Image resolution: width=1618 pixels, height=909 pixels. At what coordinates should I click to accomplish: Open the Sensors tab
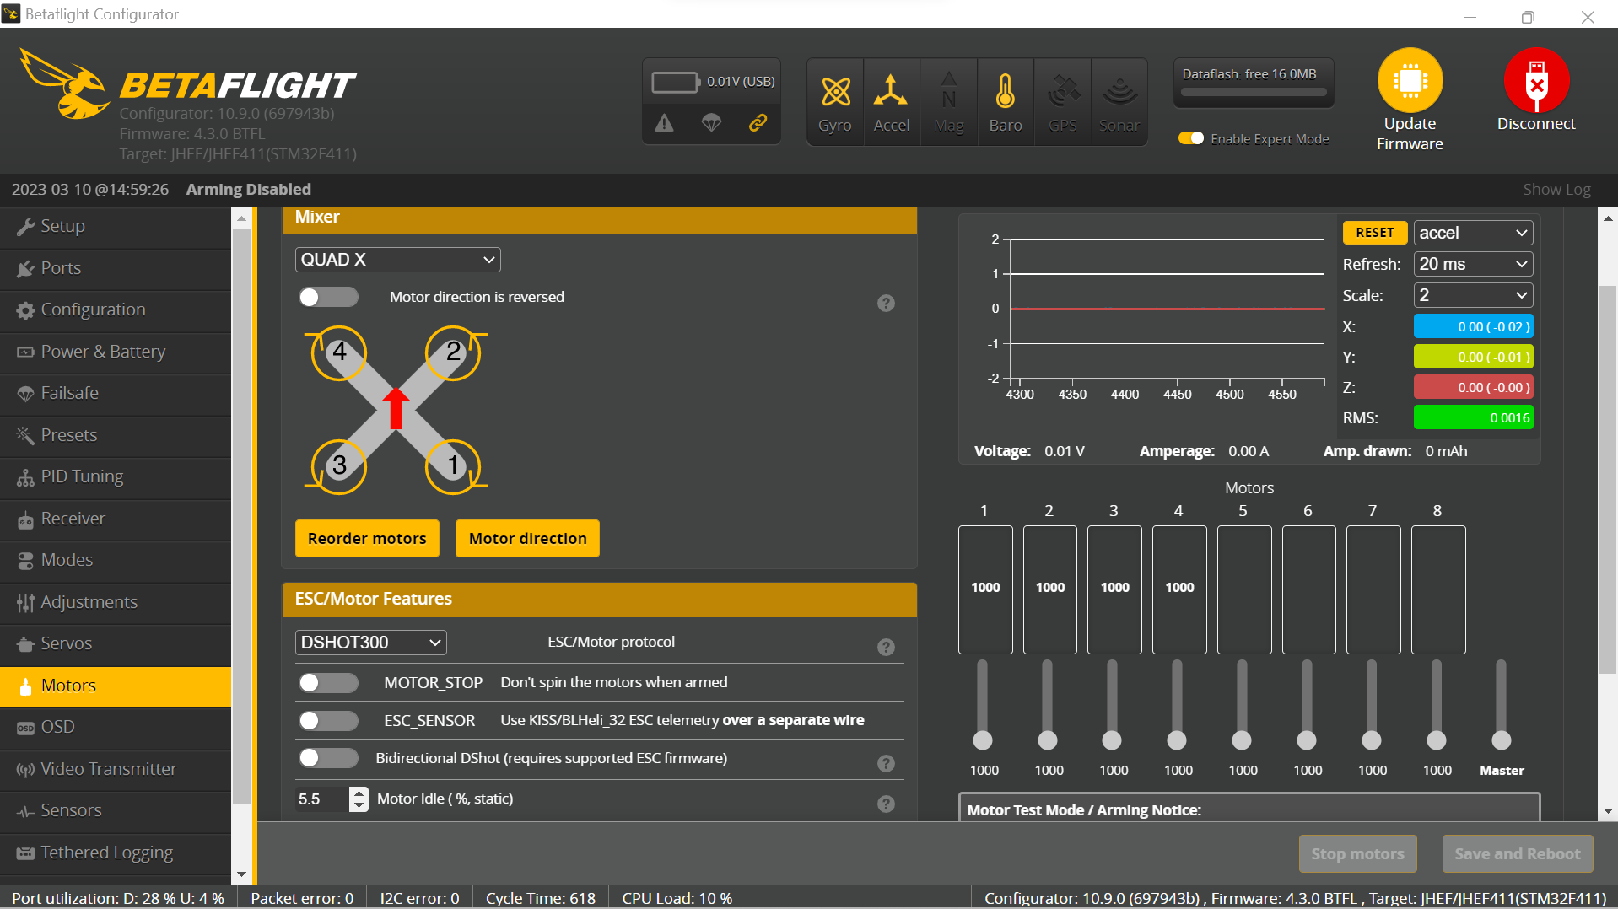pyautogui.click(x=116, y=810)
